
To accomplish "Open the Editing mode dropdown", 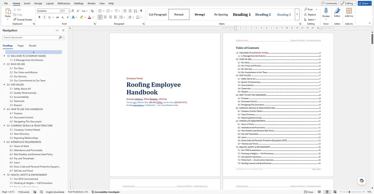I will pos(348,3).
